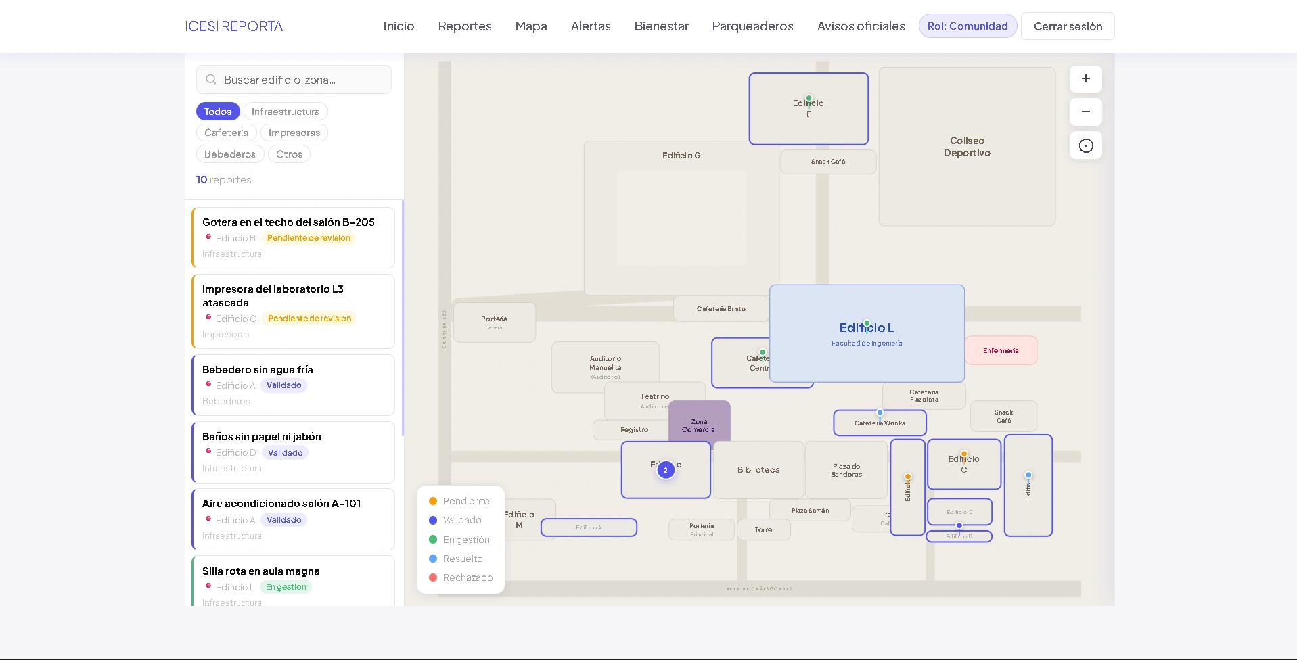
Task: Click Cerrar sesión button
Action: [x=1068, y=26]
